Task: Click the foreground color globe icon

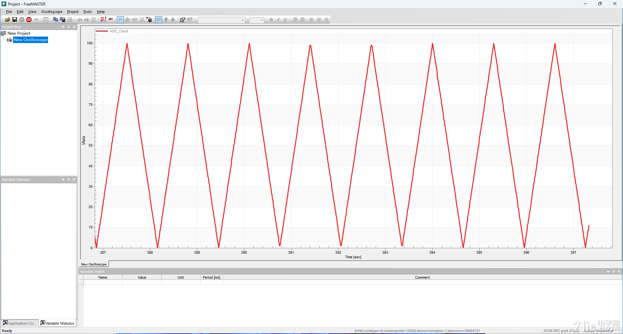Action: [295, 20]
